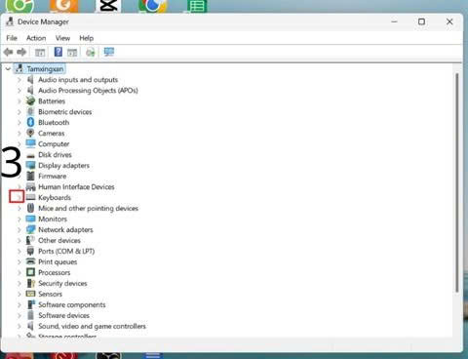468x359 pixels.
Task: Click the Other devices icon
Action: tap(30, 240)
